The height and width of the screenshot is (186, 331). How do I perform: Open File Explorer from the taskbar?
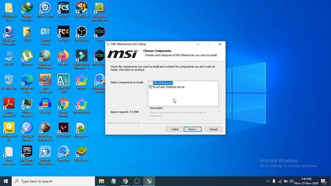101,181
